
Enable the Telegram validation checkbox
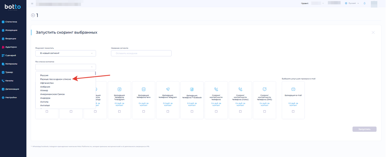pos(168,112)
